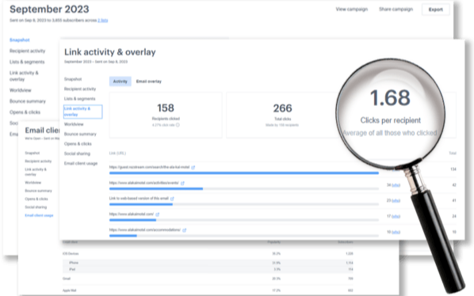474x296 pixels.
Task: Open the View campaign link
Action: tap(352, 9)
